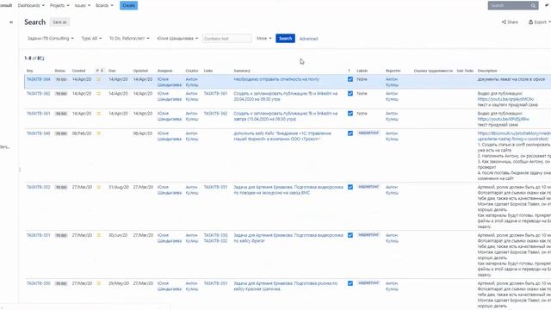Click the Антон Кулиш reporter link in the TASKITB-364 row
This screenshot has width=551, height=310.
coord(392,83)
